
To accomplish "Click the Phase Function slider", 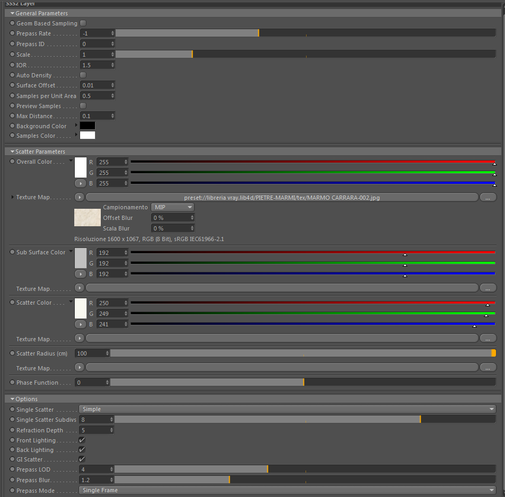I will click(x=303, y=382).
